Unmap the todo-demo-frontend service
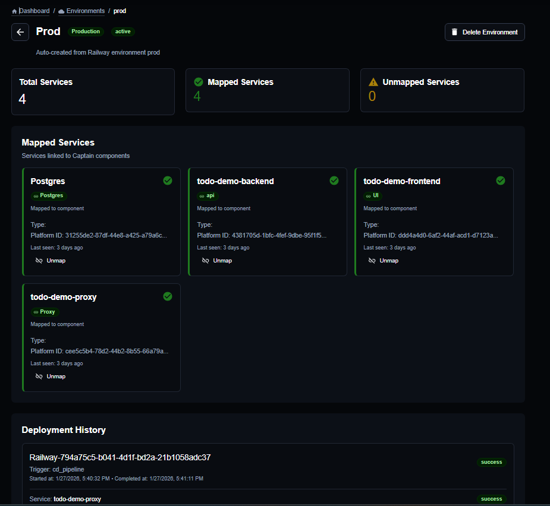The height and width of the screenshot is (506, 550). (x=384, y=261)
